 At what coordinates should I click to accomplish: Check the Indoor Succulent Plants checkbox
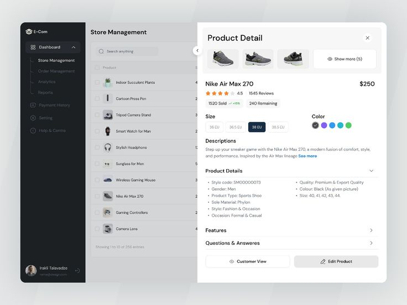click(97, 82)
